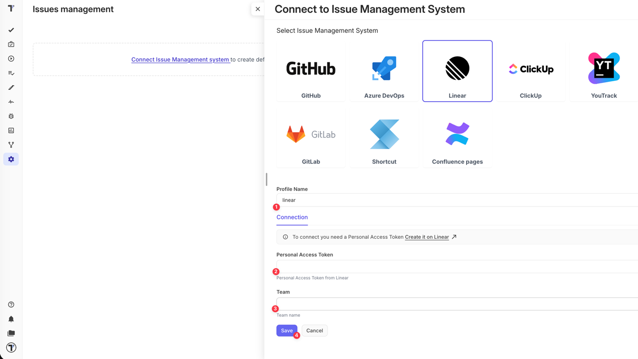
Task: Choose the YouTrack card
Action: [604, 71]
